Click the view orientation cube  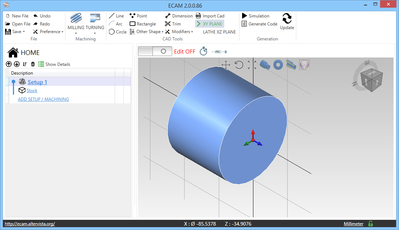372,80
